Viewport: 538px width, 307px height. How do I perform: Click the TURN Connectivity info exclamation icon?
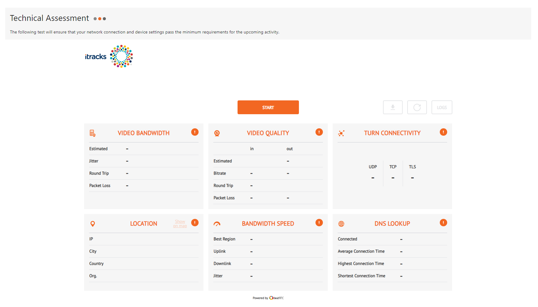click(x=443, y=132)
